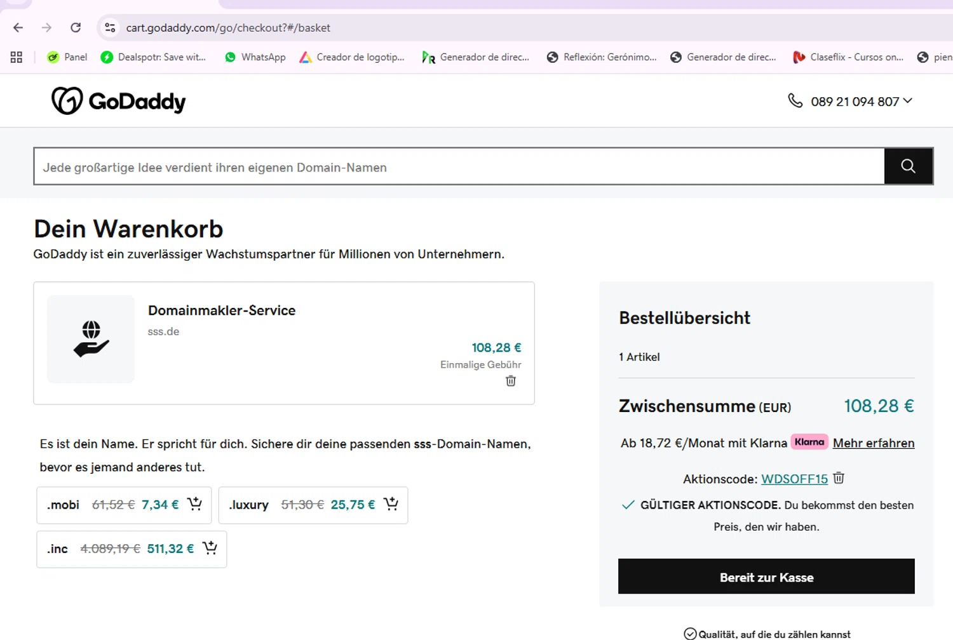Image resolution: width=953 pixels, height=640 pixels.
Task: Add the .luxury domain to cart
Action: [x=391, y=504]
